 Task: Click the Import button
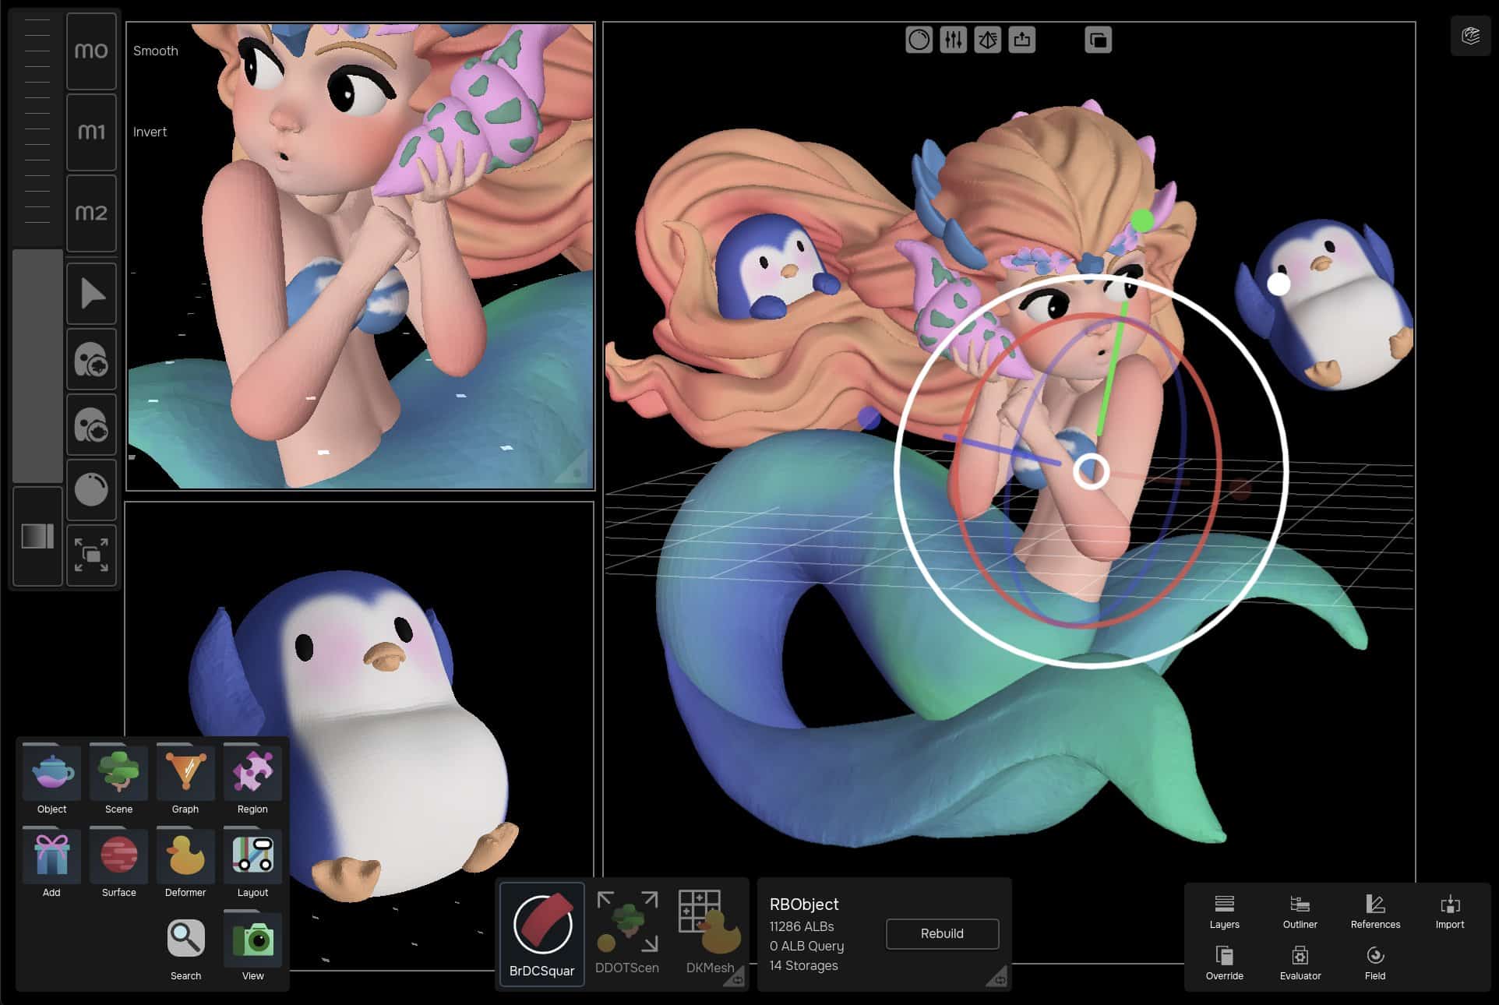1450,912
